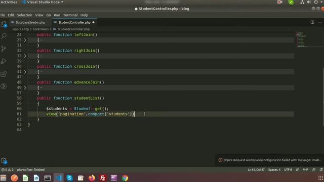Launch FileZilla from the dock
324x182 pixels.
click(x=103, y=178)
